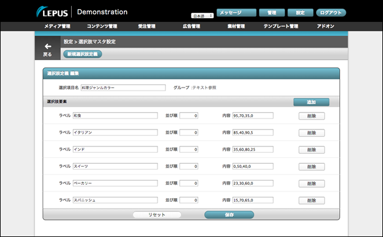This screenshot has height=237, width=383.
Task: Click the label field containing ベーカリー
Action: pos(116,184)
